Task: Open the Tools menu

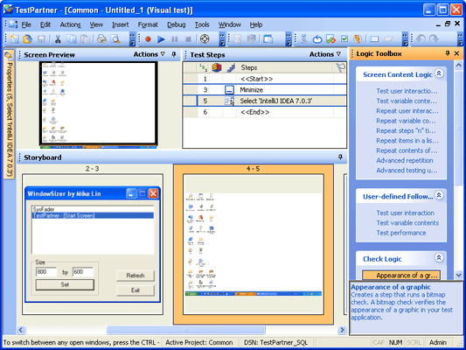Action: click(x=202, y=24)
